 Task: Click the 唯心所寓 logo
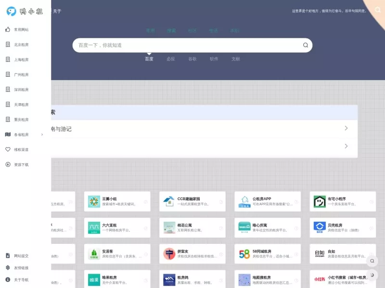point(244,228)
